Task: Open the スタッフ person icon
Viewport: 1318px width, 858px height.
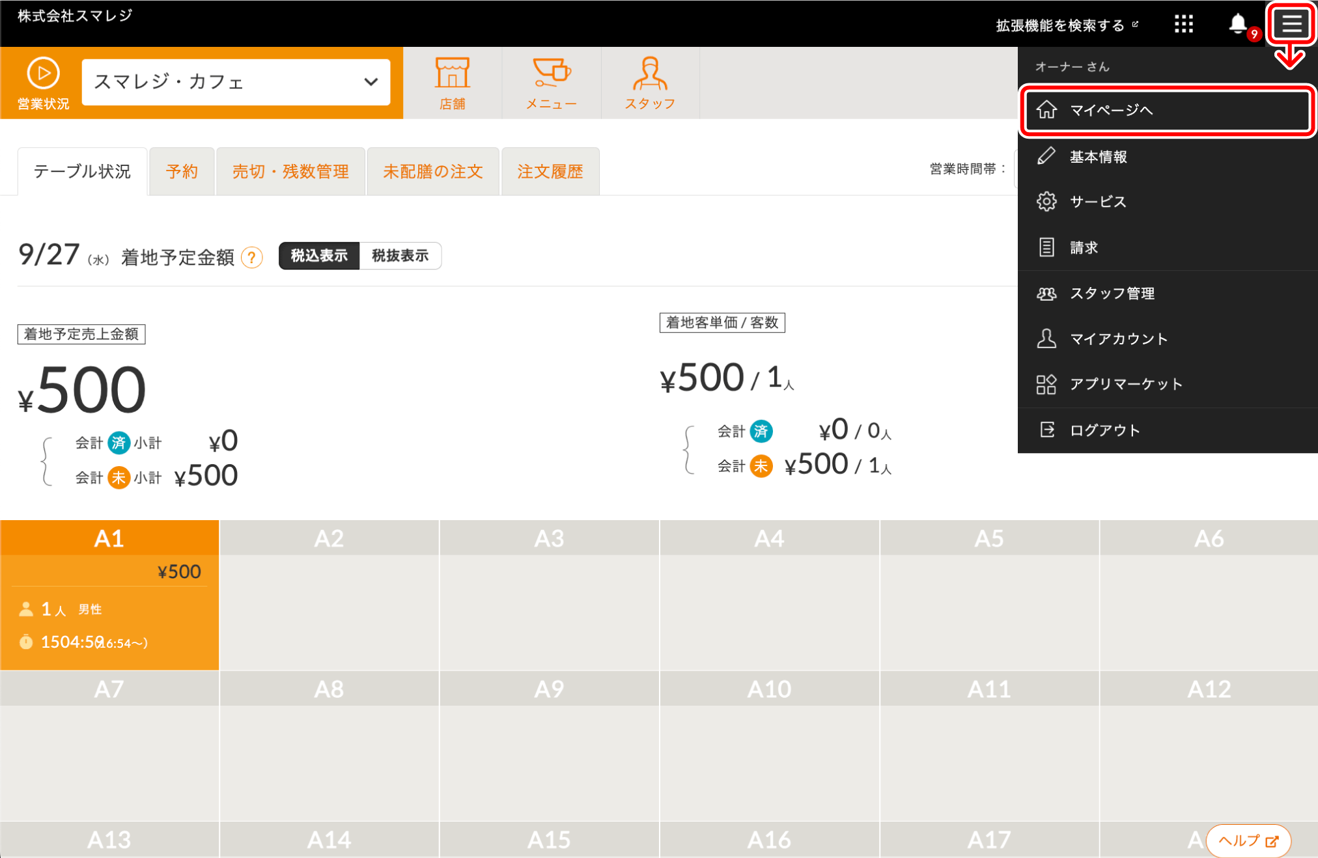Action: 650,83
